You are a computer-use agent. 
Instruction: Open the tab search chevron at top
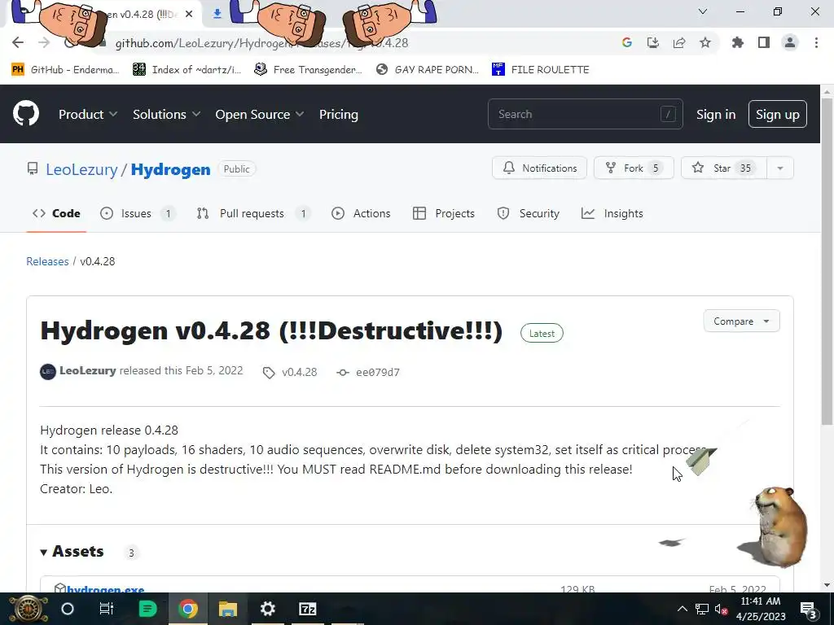click(x=703, y=11)
